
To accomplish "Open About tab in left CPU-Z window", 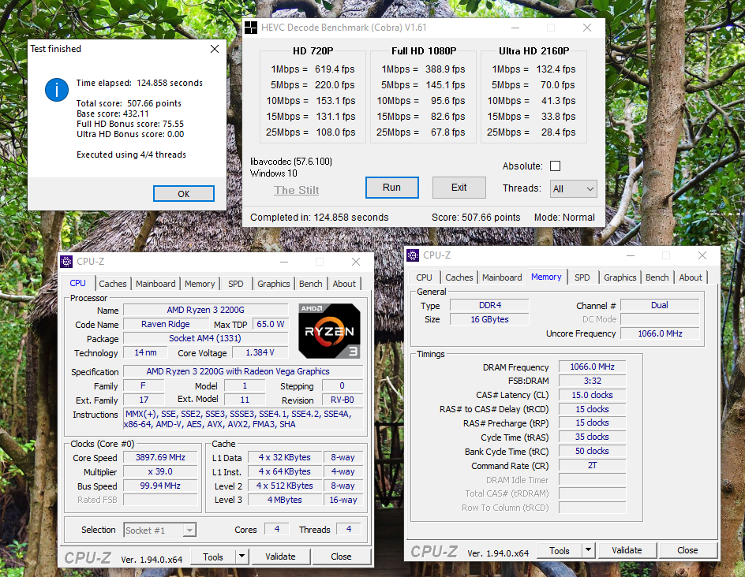I will 344,284.
